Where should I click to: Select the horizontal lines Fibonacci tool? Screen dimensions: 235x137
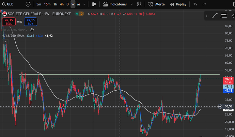tap(224, 15)
